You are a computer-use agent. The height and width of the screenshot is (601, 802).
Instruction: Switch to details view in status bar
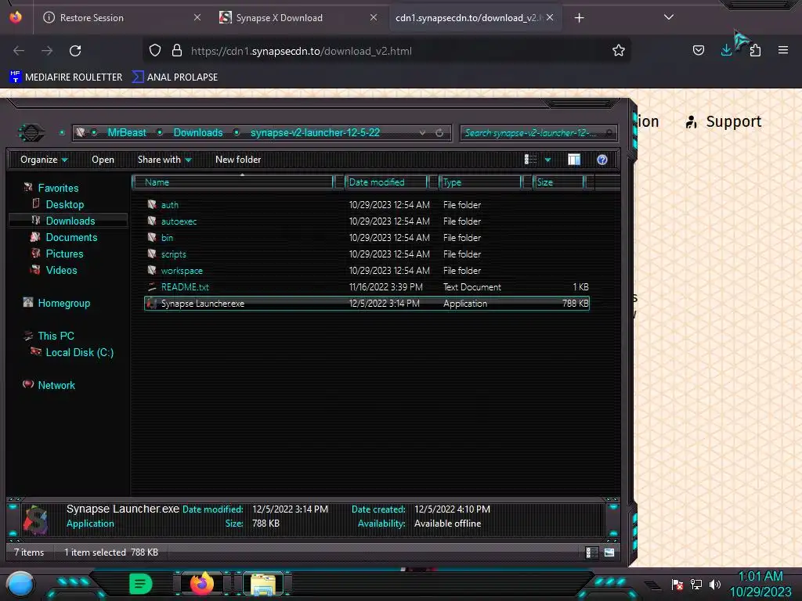pos(591,552)
